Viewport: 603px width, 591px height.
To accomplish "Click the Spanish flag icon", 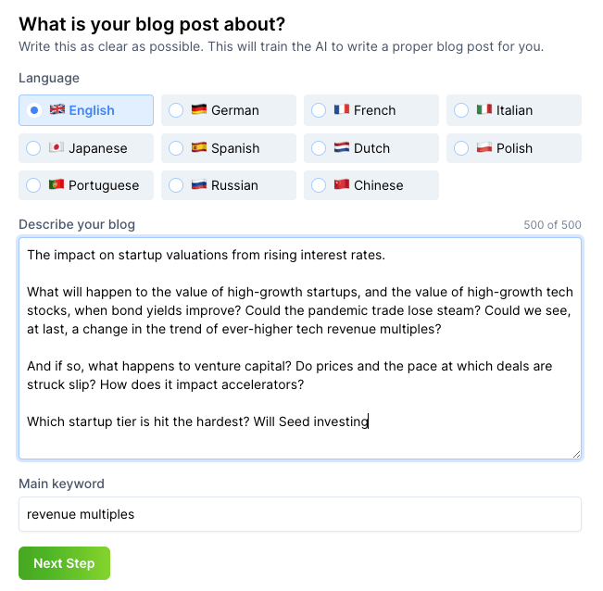I will (x=199, y=148).
